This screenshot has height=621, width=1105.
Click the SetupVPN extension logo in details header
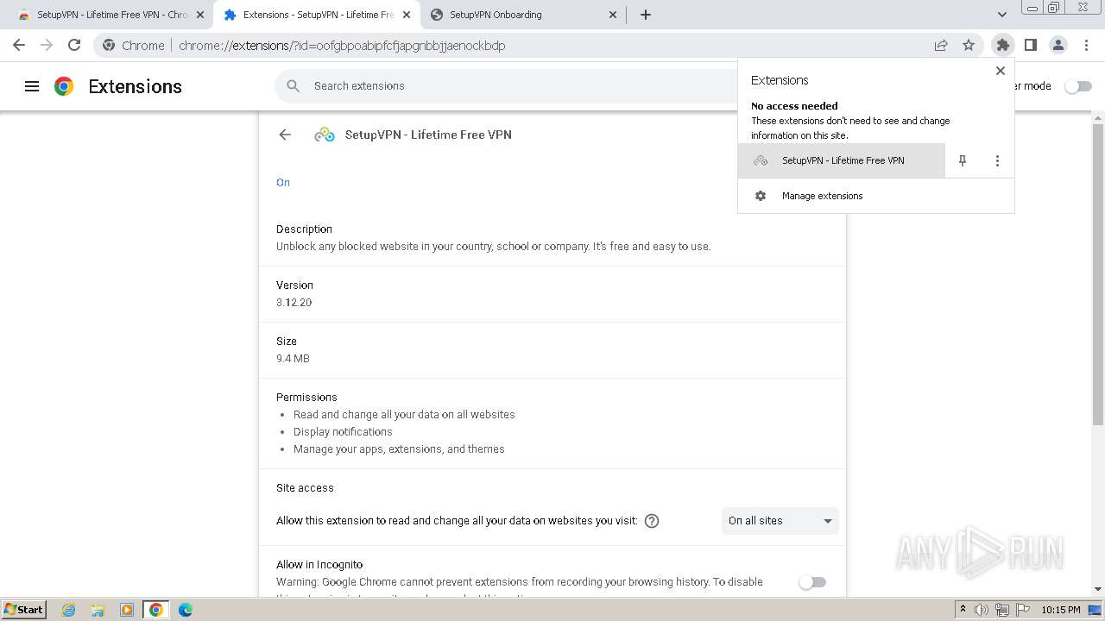[325, 135]
